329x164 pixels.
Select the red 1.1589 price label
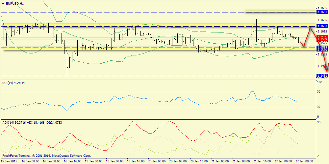[x=322, y=39]
